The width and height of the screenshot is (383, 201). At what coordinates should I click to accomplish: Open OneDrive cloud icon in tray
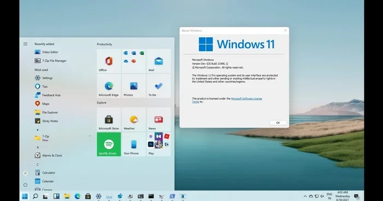(x=311, y=196)
